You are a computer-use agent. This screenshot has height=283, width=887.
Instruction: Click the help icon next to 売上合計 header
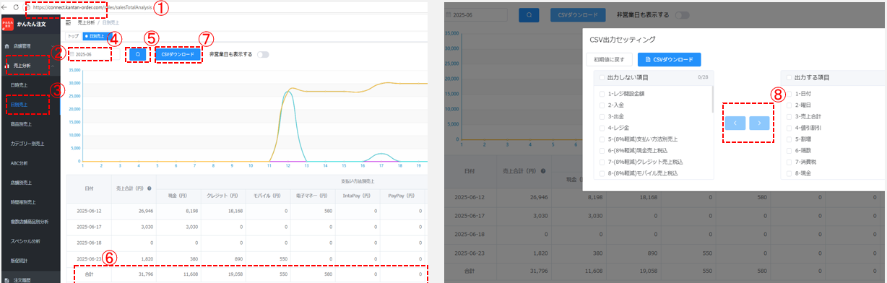(149, 188)
